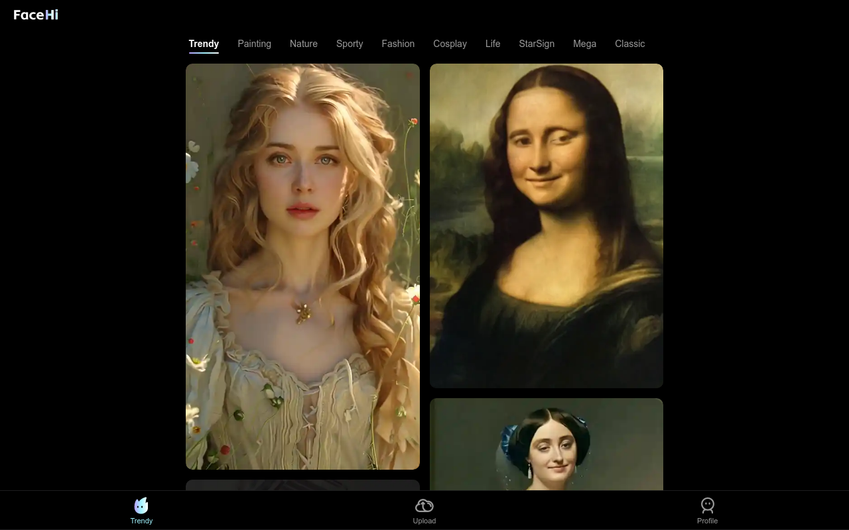Open the Profile face icon
849x530 pixels.
coord(708,505)
